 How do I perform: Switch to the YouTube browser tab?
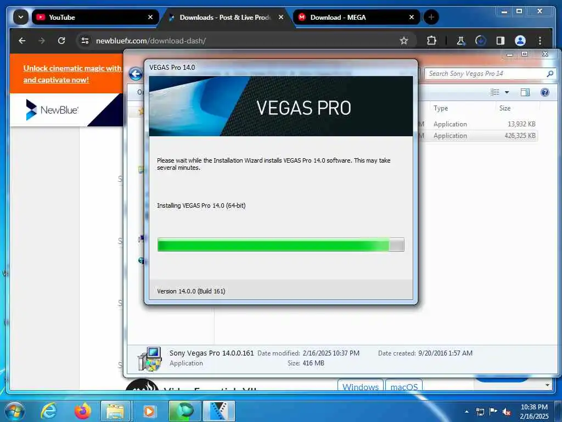(x=95, y=17)
